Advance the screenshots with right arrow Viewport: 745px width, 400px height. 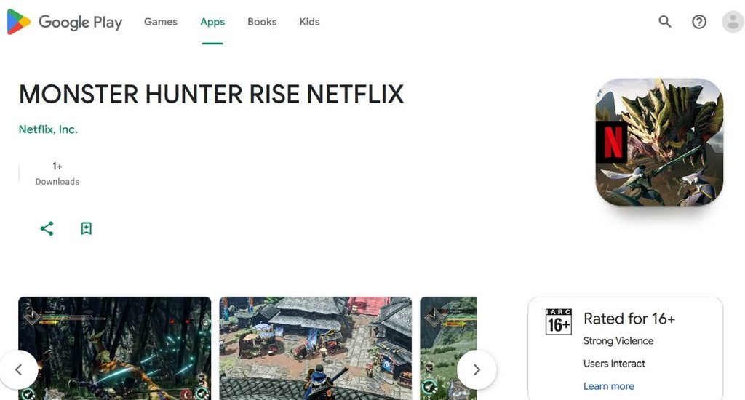click(477, 369)
